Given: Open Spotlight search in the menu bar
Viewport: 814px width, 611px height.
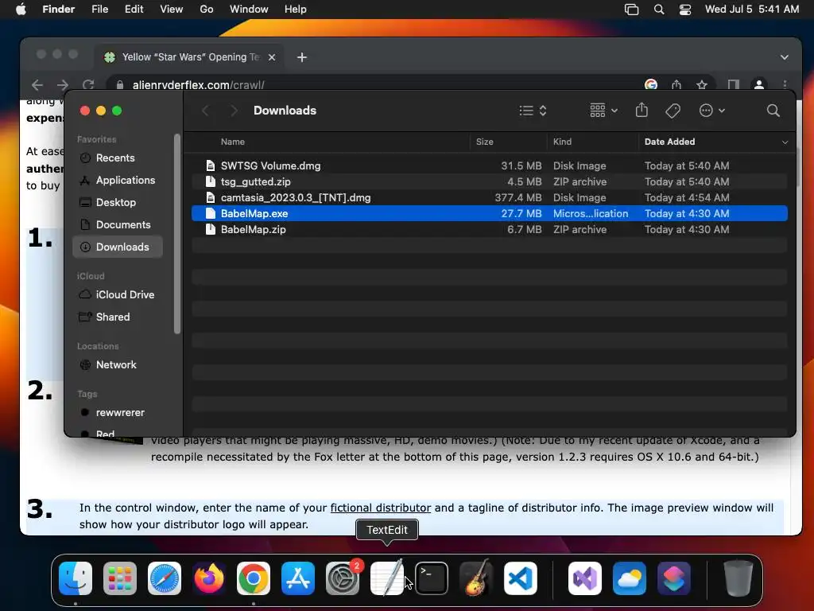Looking at the screenshot, I should pos(659,10).
